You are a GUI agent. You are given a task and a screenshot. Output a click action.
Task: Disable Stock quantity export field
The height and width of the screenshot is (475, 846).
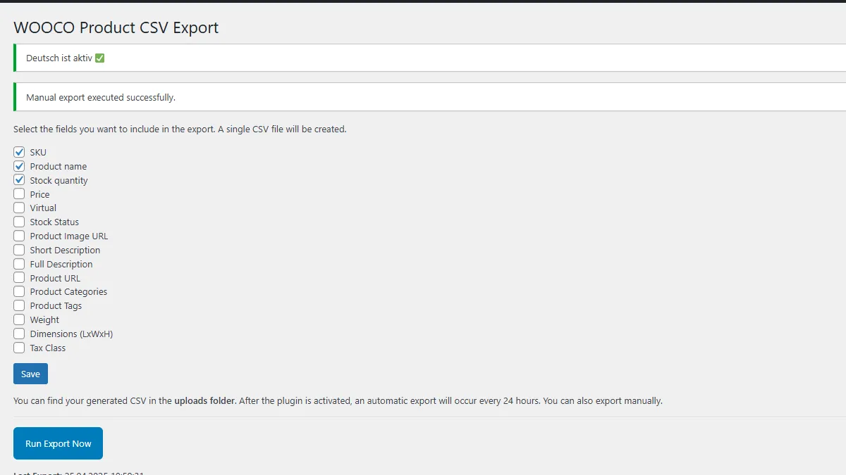(19, 180)
